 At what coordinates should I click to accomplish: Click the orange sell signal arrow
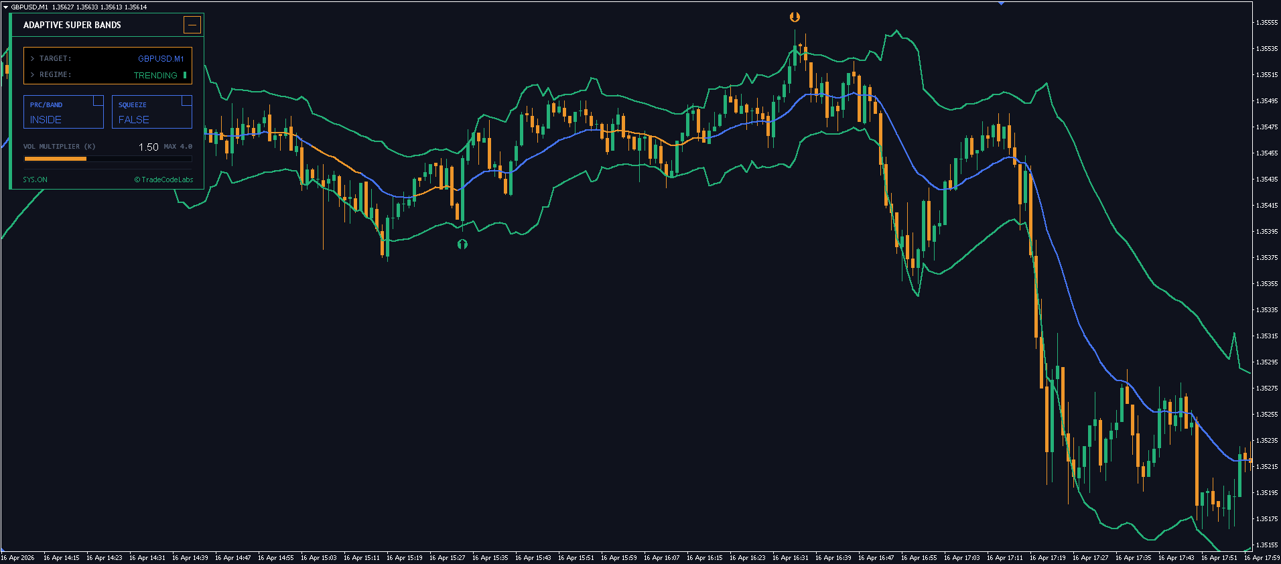point(795,17)
